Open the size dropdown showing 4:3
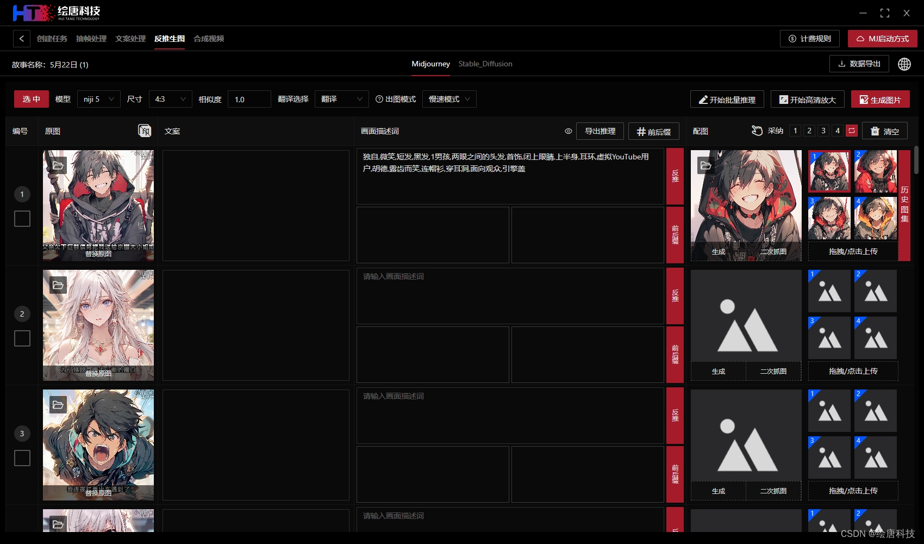This screenshot has height=544, width=924. 171,99
